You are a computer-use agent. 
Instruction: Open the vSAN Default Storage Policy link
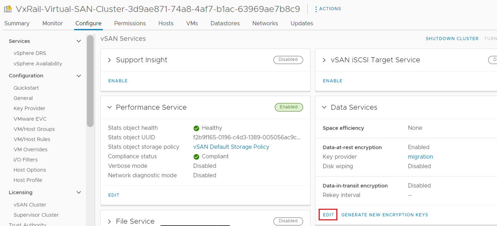(231, 146)
